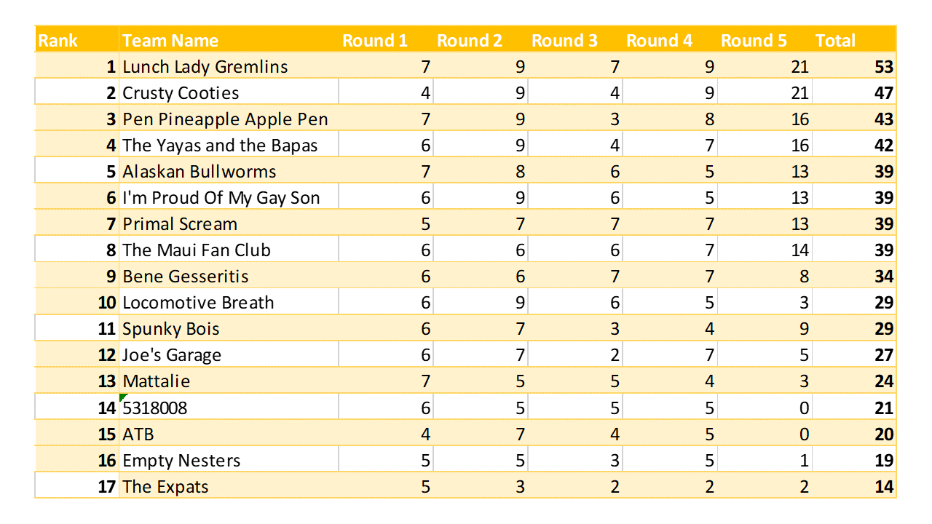This screenshot has height=524, width=932.
Task: Select the total score for ATB
Action: pyautogui.click(x=884, y=434)
